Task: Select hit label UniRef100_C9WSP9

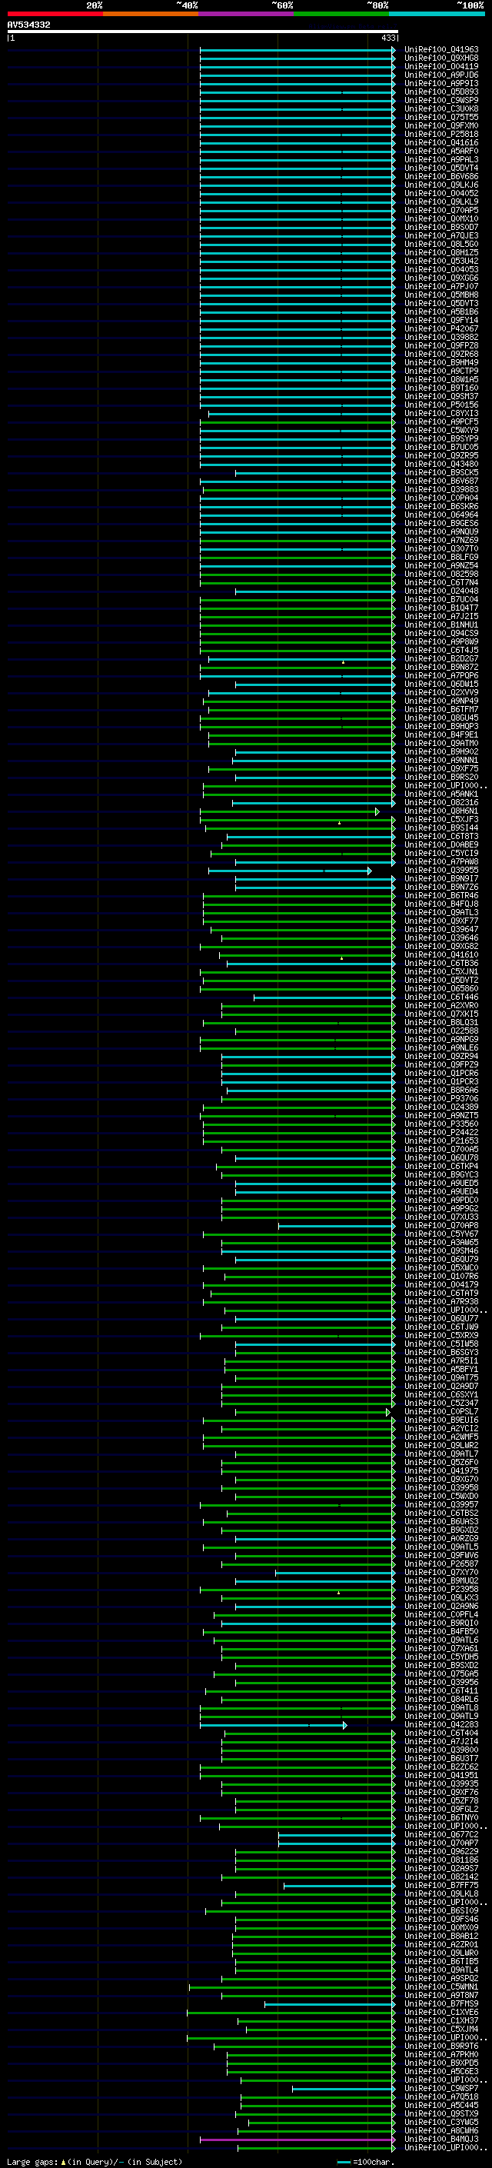Action: (x=441, y=100)
